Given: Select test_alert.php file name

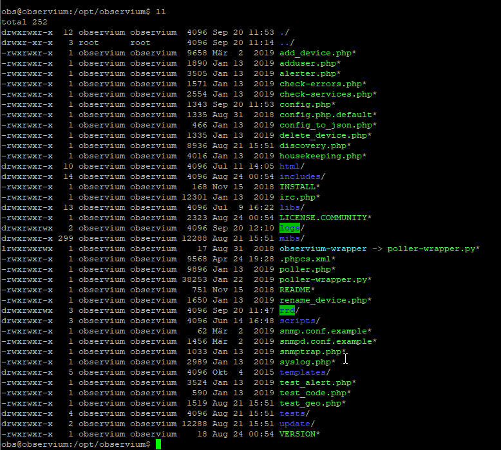Looking at the screenshot, I should [x=316, y=382].
